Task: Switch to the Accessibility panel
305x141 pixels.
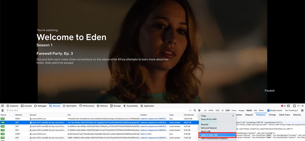Action: pos(131,106)
